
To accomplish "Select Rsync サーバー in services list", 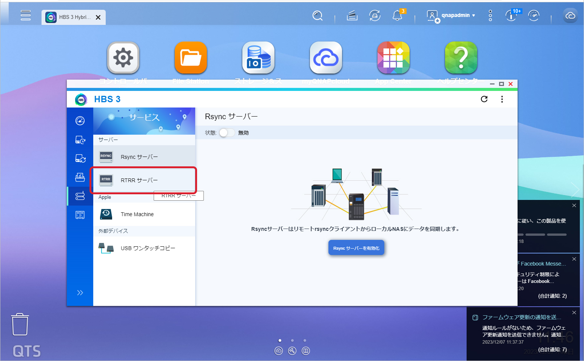I will pos(144,157).
